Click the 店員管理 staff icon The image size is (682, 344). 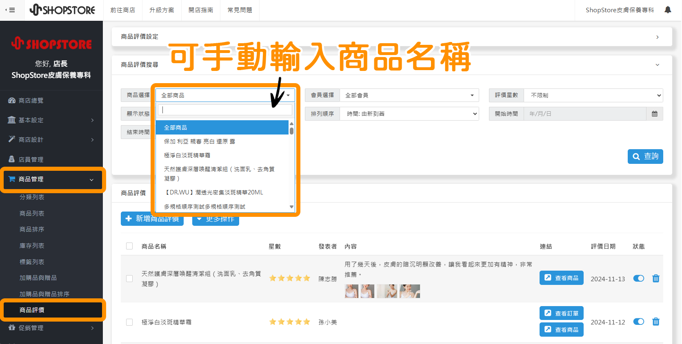pos(12,159)
